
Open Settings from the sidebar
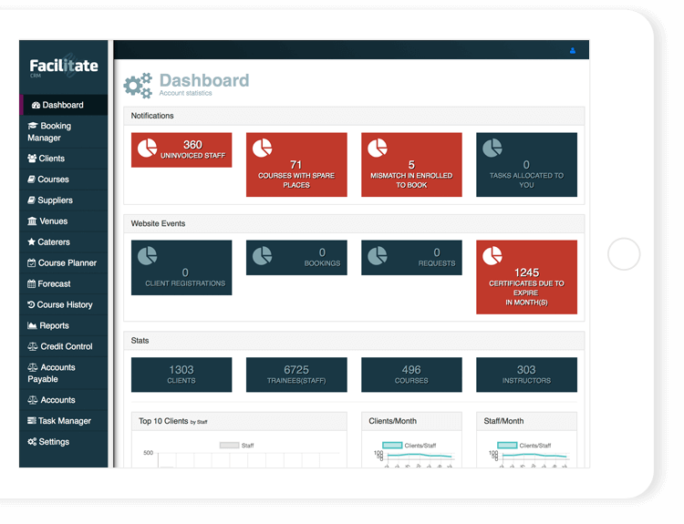click(54, 442)
